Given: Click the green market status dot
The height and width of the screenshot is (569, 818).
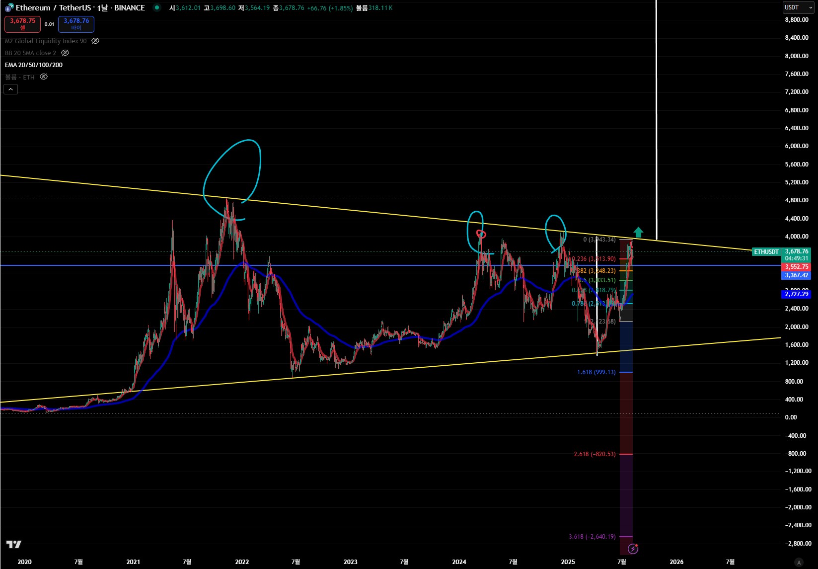Looking at the screenshot, I should (157, 7).
